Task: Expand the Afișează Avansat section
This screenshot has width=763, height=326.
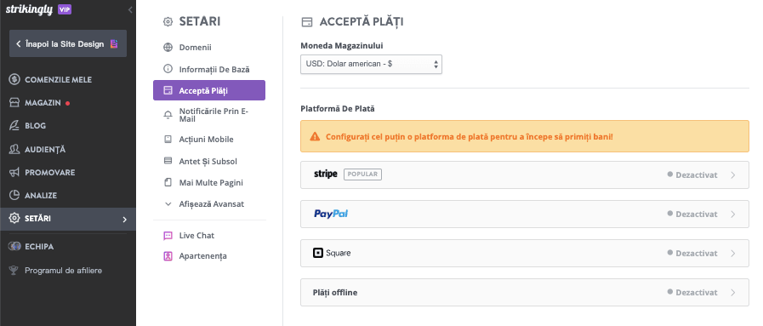Action: coord(209,204)
